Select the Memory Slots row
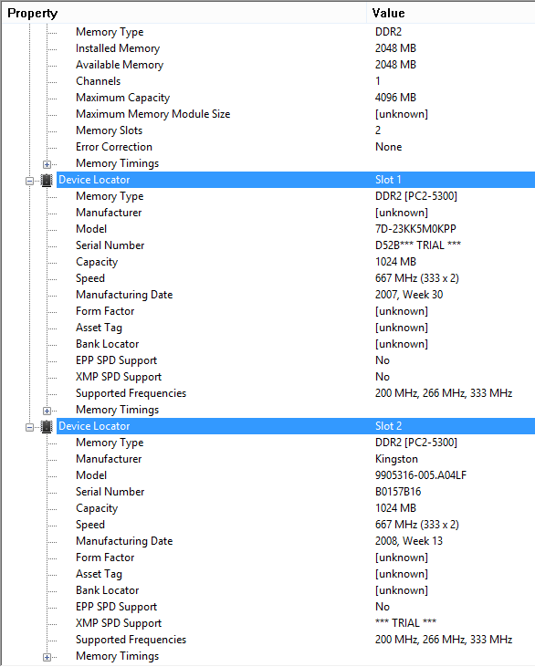Screen dimensions: 535x667 click(x=296, y=130)
